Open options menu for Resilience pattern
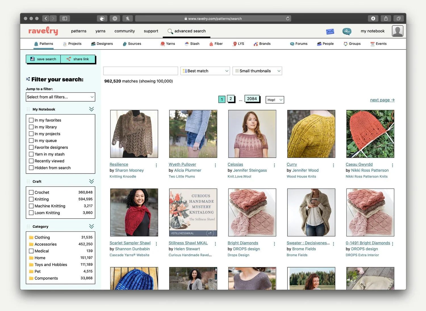This screenshot has width=426, height=311. click(x=156, y=165)
